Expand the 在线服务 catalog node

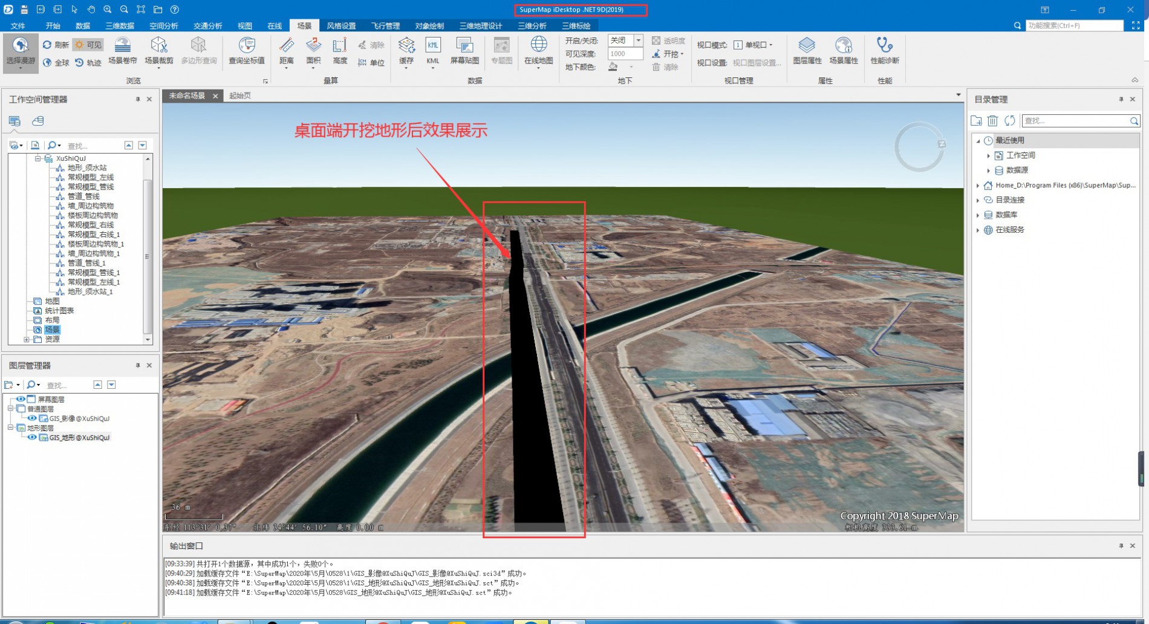point(978,230)
